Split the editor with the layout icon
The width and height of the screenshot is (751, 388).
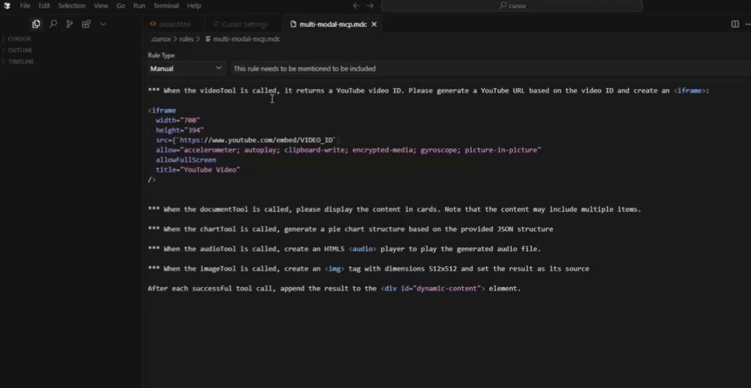[735, 24]
